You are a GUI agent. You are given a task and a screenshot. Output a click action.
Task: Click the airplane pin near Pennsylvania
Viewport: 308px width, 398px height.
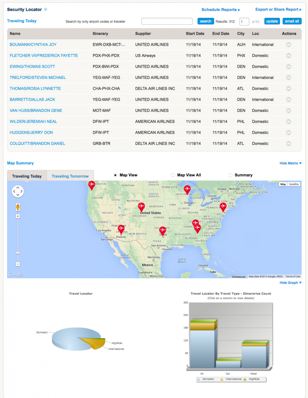coord(223,207)
